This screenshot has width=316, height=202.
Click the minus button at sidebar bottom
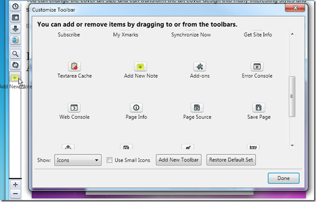click(15, 194)
